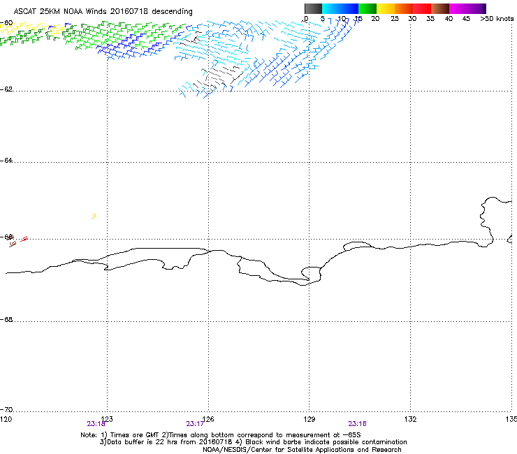517x454 pixels.
Task: Click the '30' legend scale label
Action: pos(412,19)
